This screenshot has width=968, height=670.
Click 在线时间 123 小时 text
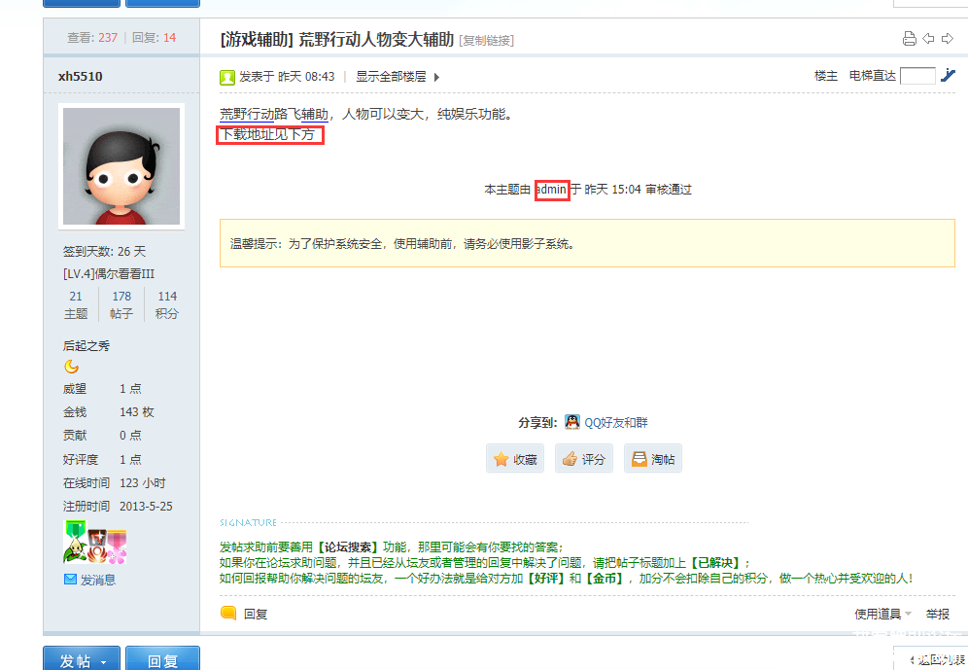click(115, 483)
